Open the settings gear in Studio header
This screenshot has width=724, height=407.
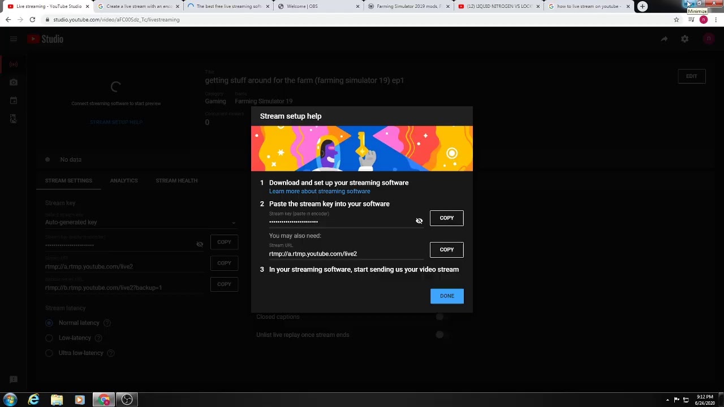pyautogui.click(x=685, y=39)
